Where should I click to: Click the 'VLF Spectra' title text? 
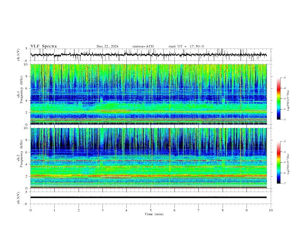(x=44, y=46)
